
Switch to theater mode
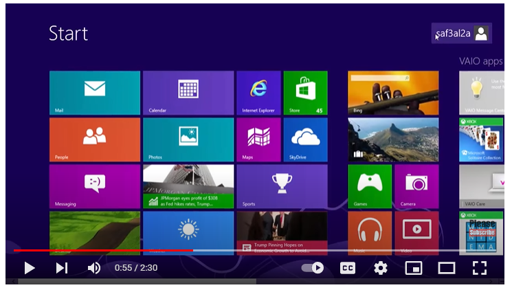pos(446,268)
